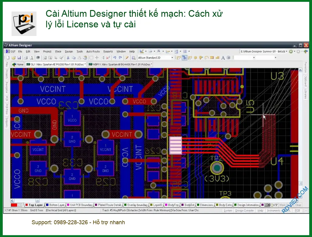Open the Reports menu
This screenshot has height=237, width=312.
click(108, 51)
